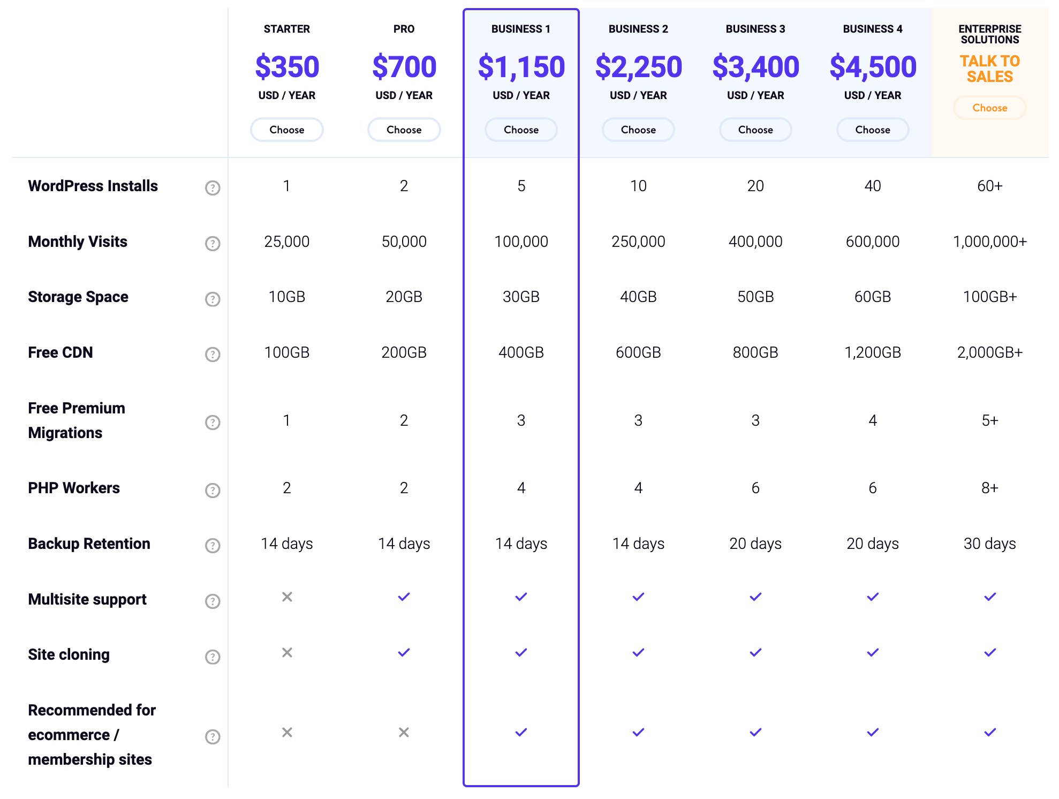
Task: Choose the Starter plan
Action: click(286, 130)
